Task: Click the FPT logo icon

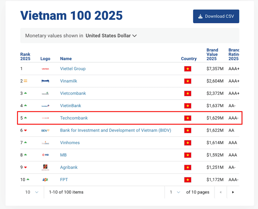Action: point(45,180)
